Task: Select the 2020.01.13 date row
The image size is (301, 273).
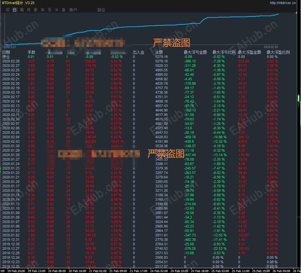Action: [11, 204]
